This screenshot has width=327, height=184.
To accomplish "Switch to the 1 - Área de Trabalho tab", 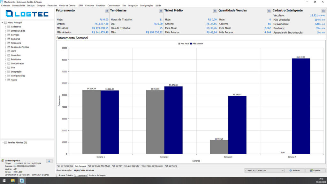I will [x=65, y=175].
